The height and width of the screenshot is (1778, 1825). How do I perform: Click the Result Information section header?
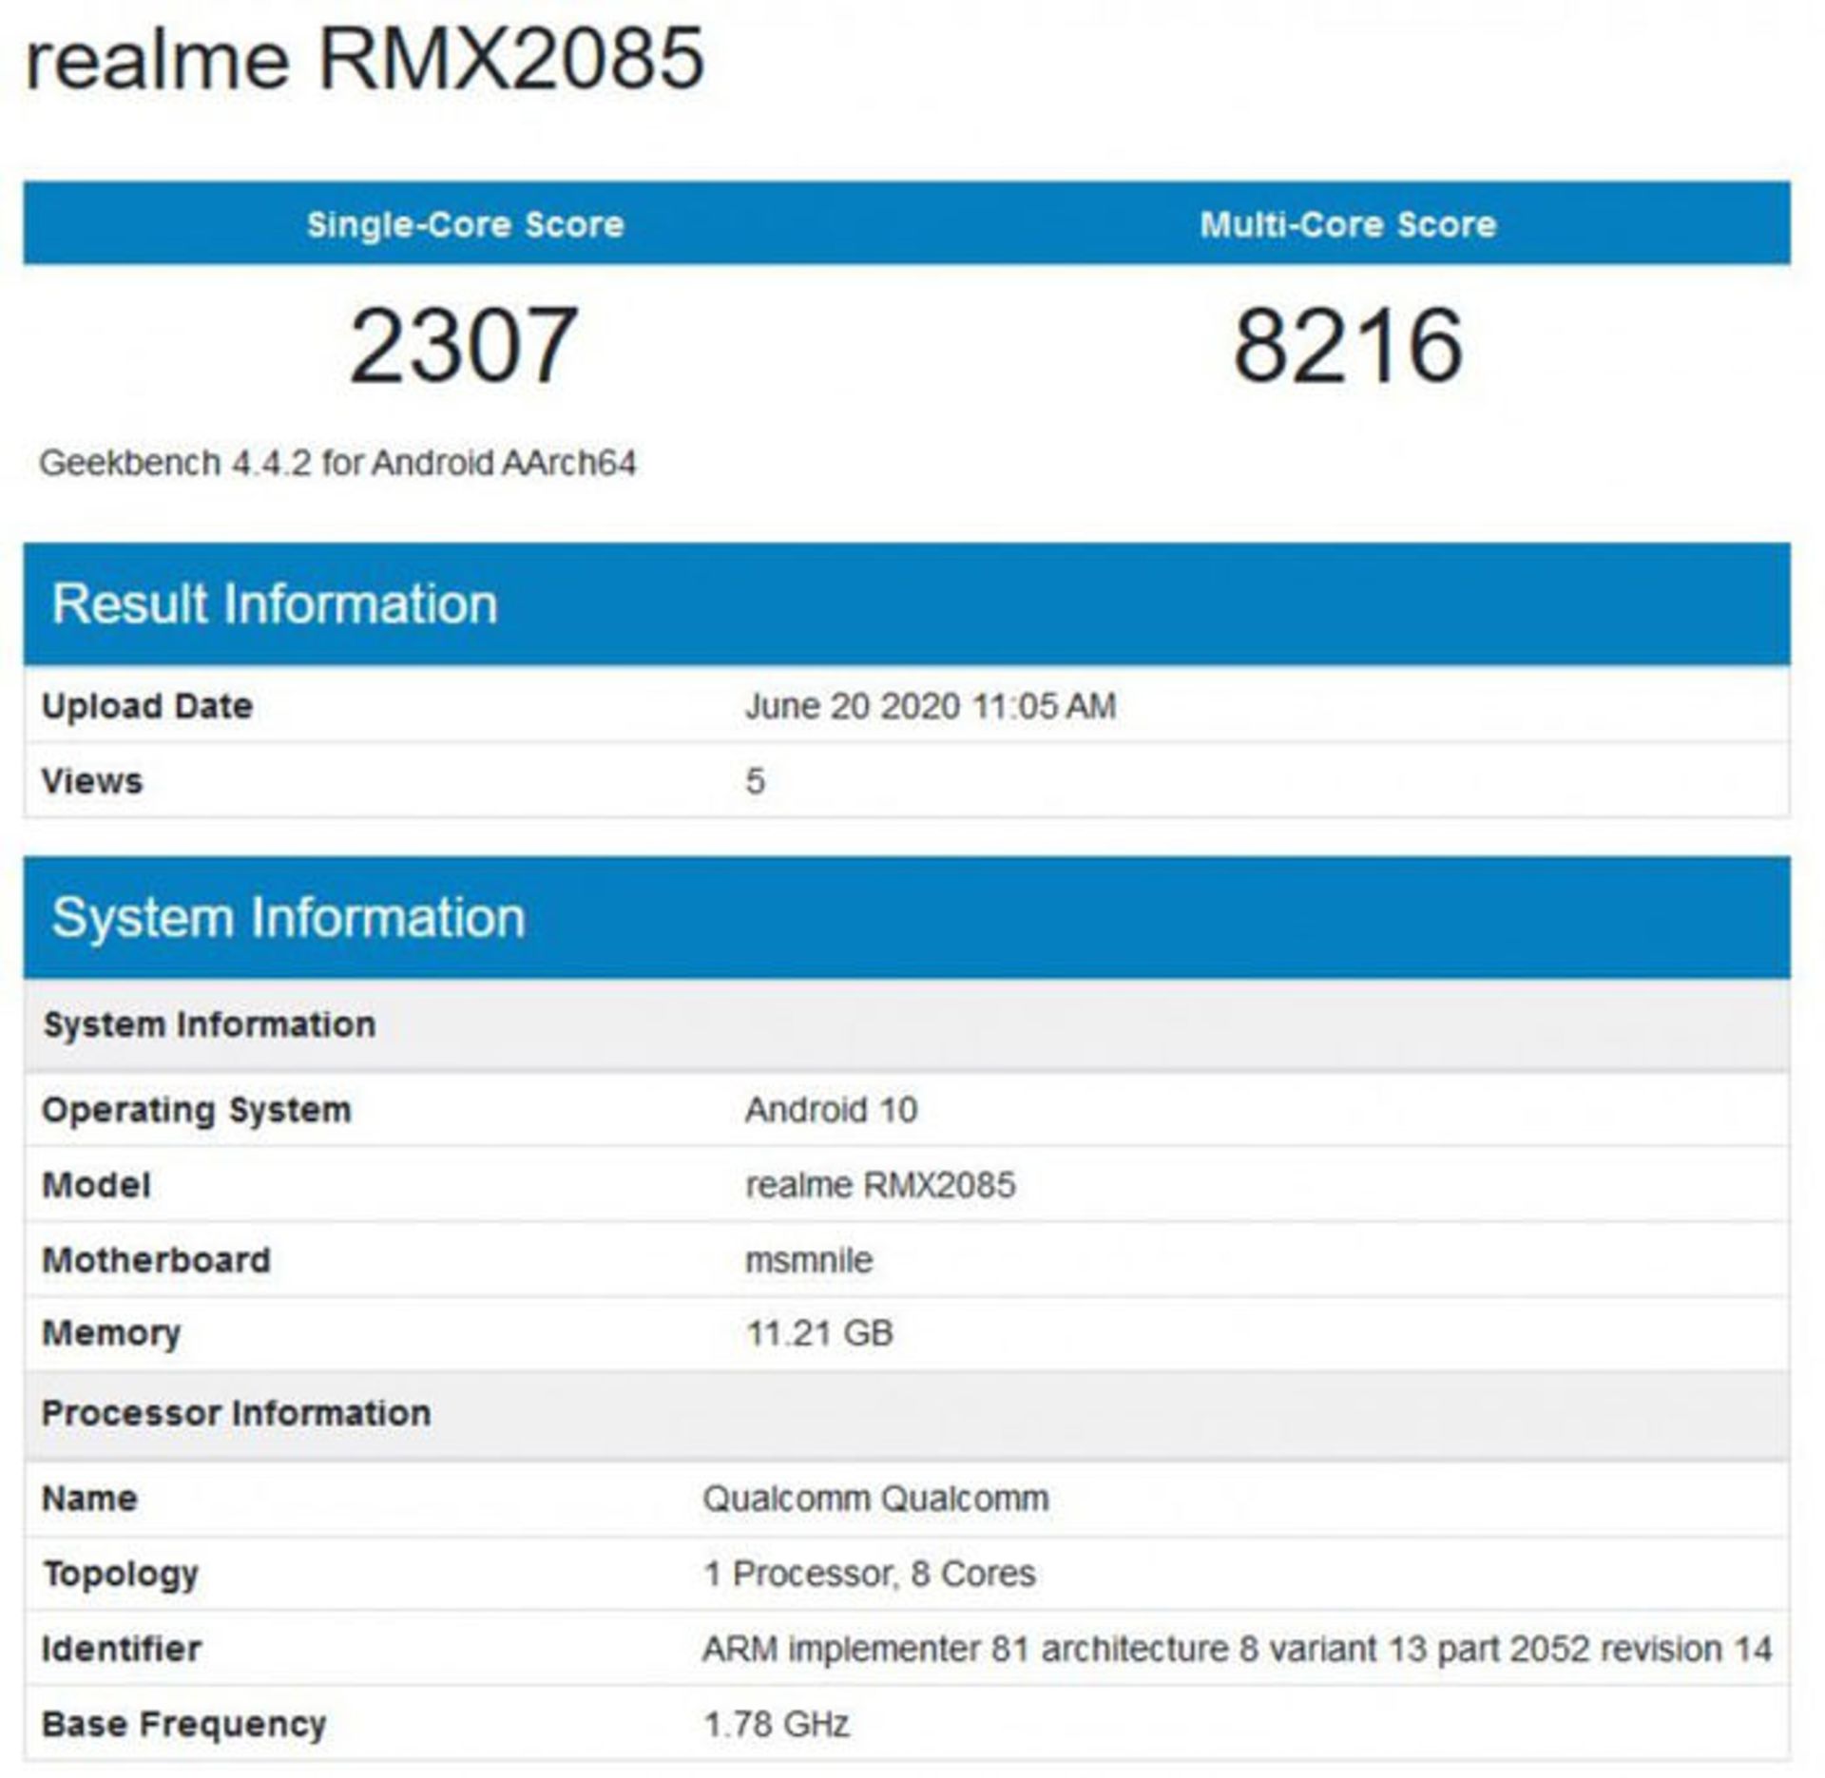276,602
